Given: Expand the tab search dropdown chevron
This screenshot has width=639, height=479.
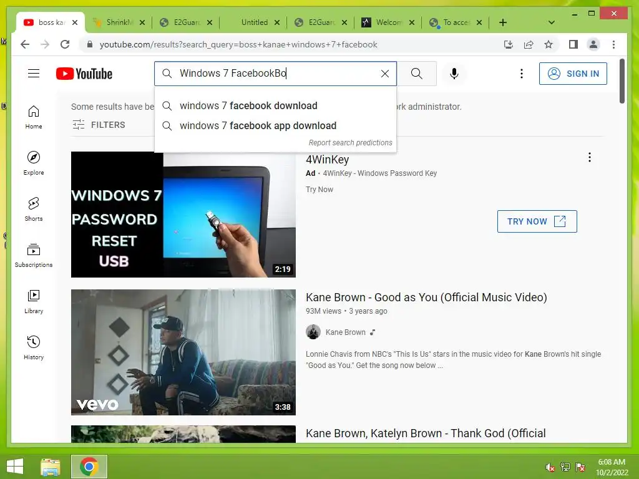Looking at the screenshot, I should 552,22.
